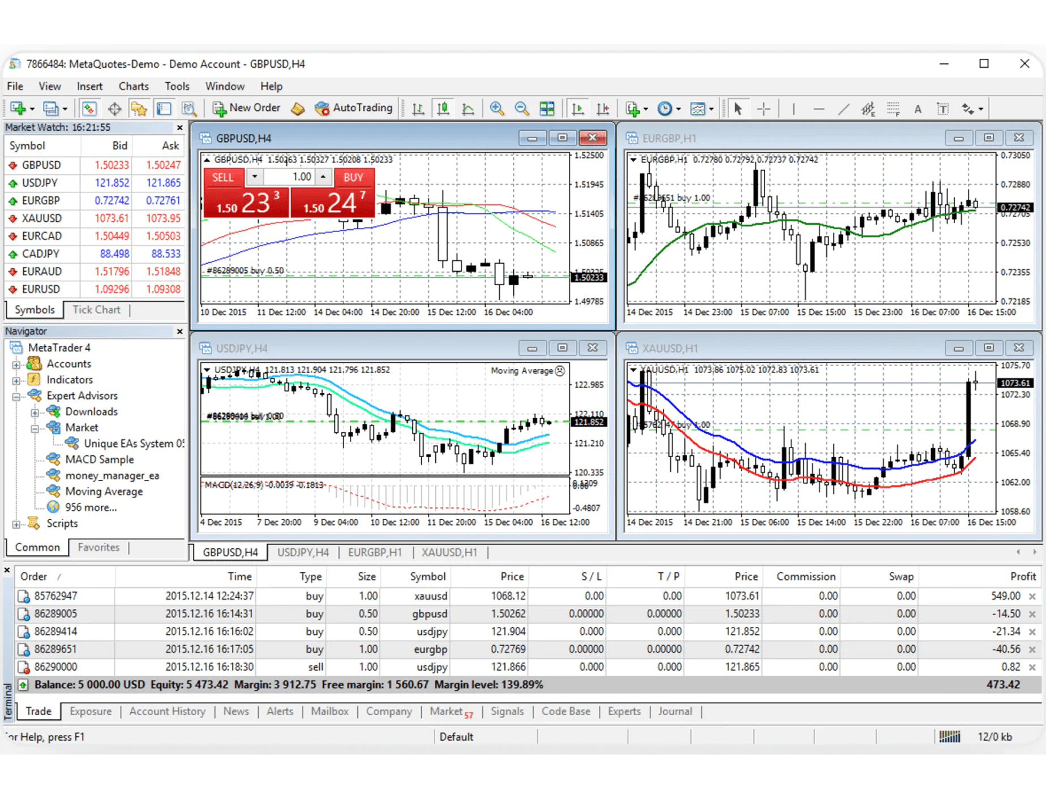Select the Fibonacci Retracement tool
Image resolution: width=1046 pixels, height=799 pixels.
coord(893,109)
